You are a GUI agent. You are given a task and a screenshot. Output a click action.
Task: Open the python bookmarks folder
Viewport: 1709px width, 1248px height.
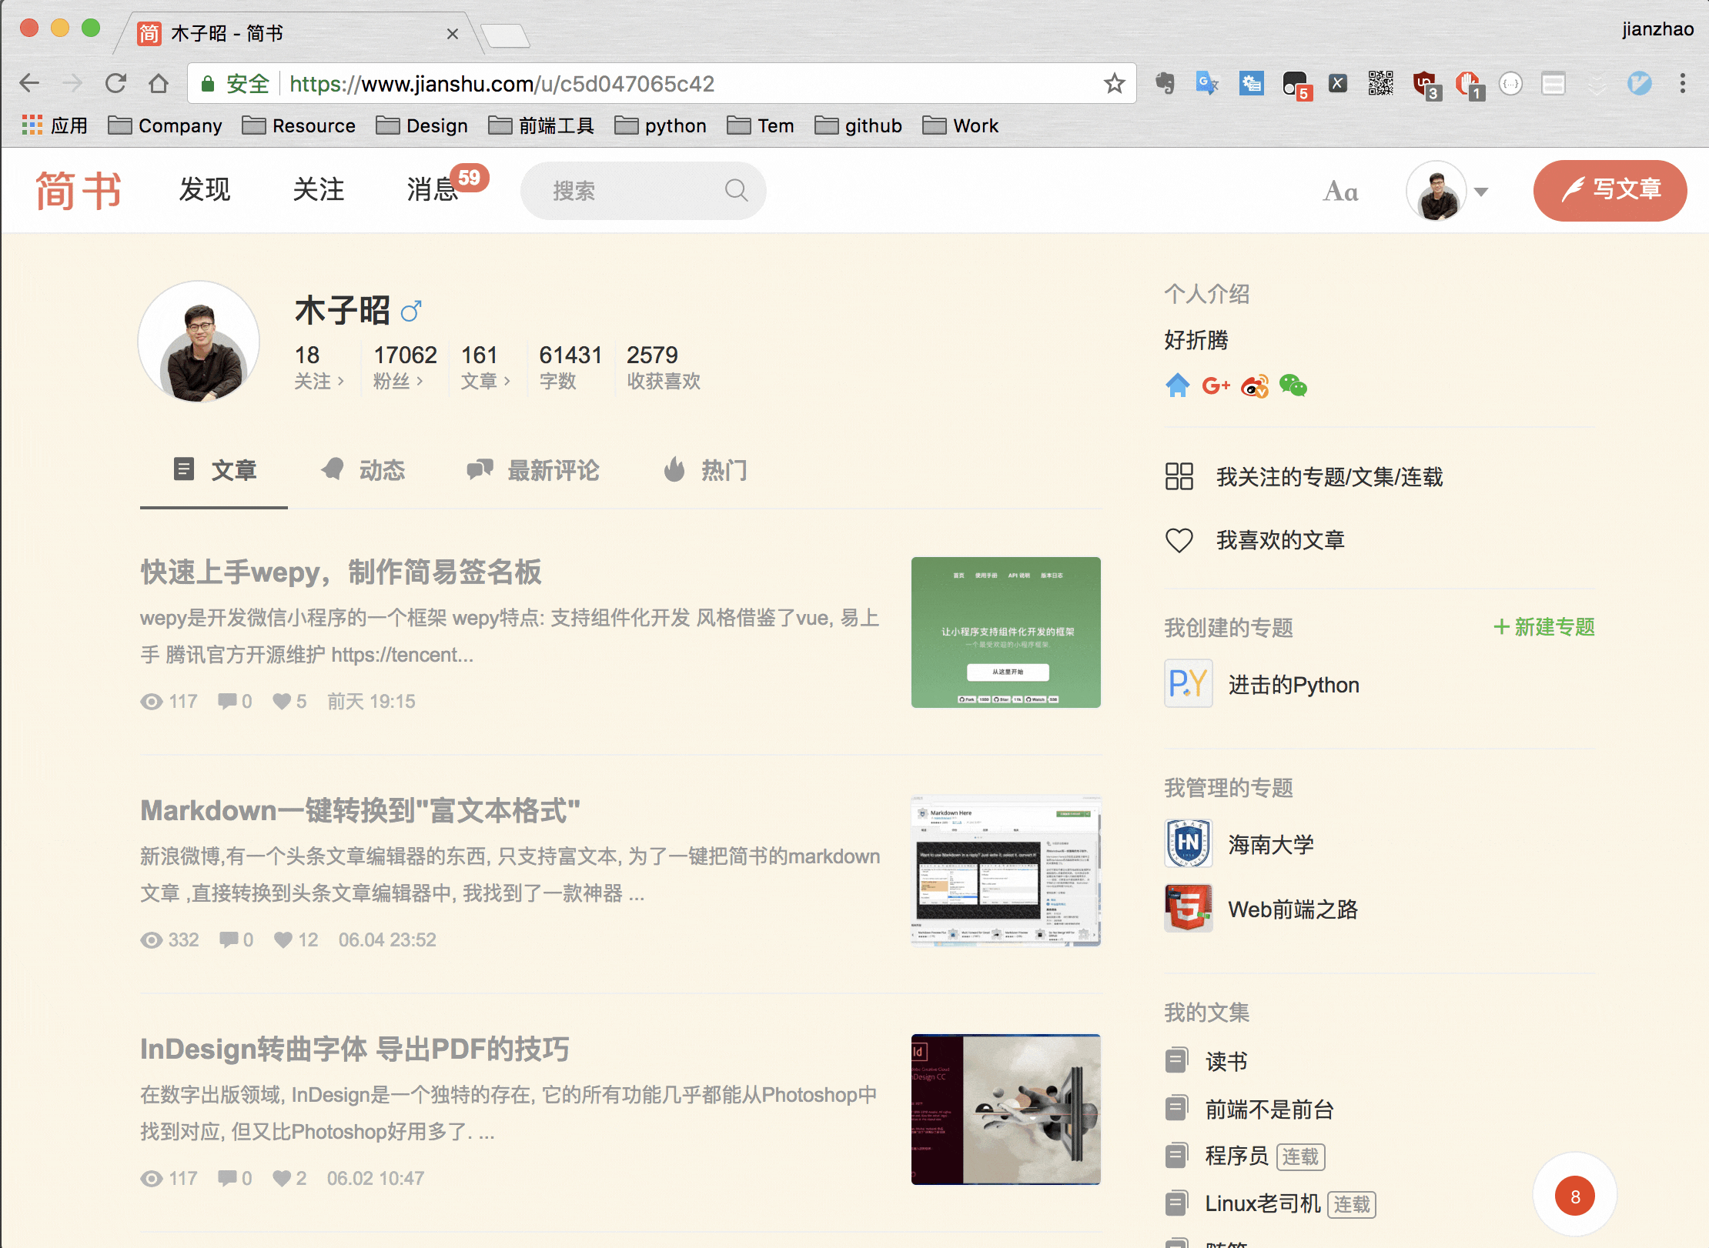pos(661,125)
